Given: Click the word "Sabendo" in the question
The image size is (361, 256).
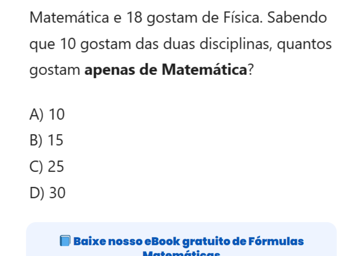Looking at the screenshot, I should coord(296,18).
